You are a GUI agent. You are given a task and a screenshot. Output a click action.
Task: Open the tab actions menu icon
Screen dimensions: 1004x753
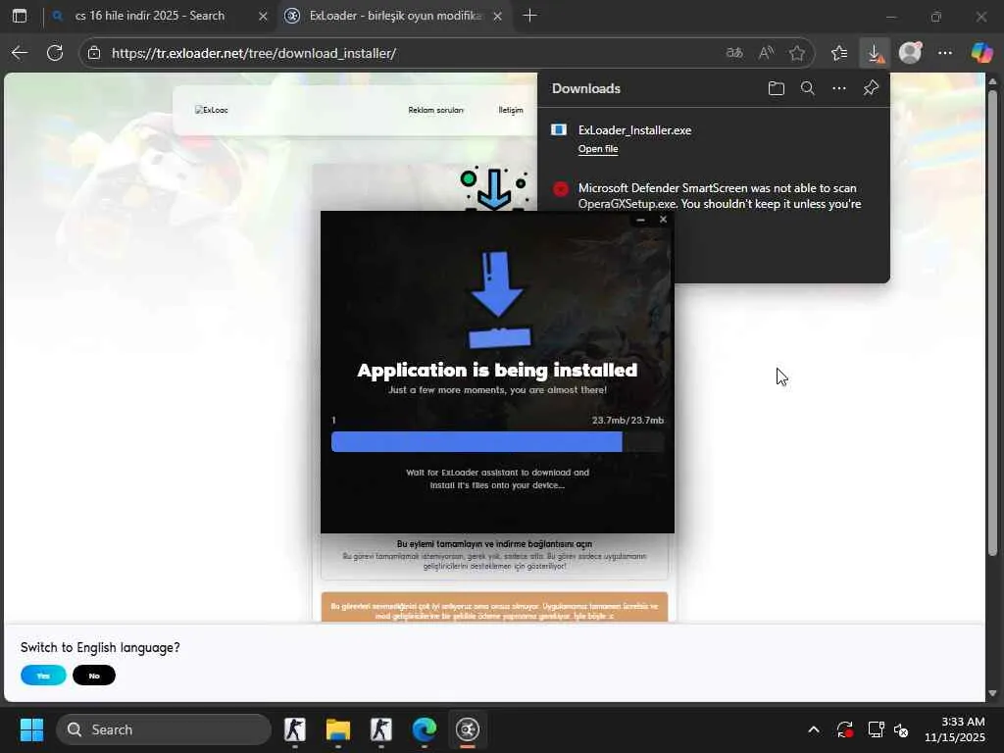point(20,16)
